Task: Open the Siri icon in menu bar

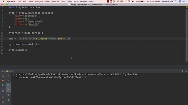Action: [x=180, y=1]
